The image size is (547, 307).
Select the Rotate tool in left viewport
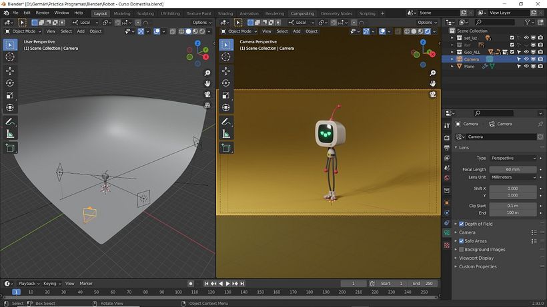tap(10, 83)
